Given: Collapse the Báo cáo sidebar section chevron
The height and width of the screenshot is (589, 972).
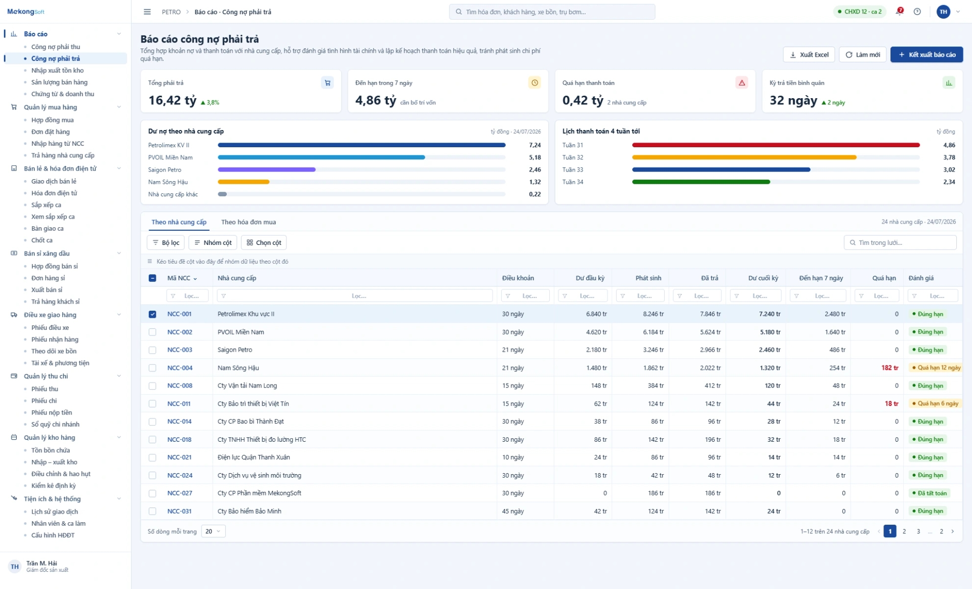Looking at the screenshot, I should click(x=119, y=34).
